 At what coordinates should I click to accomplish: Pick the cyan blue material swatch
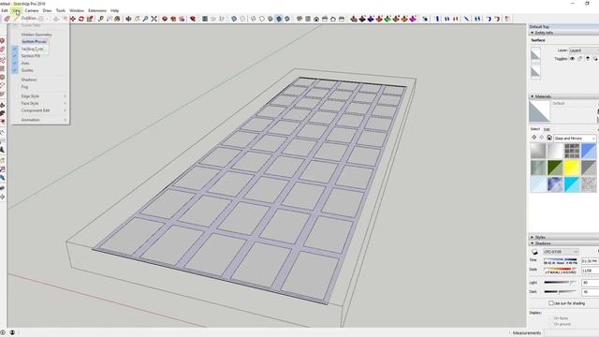tap(572, 184)
